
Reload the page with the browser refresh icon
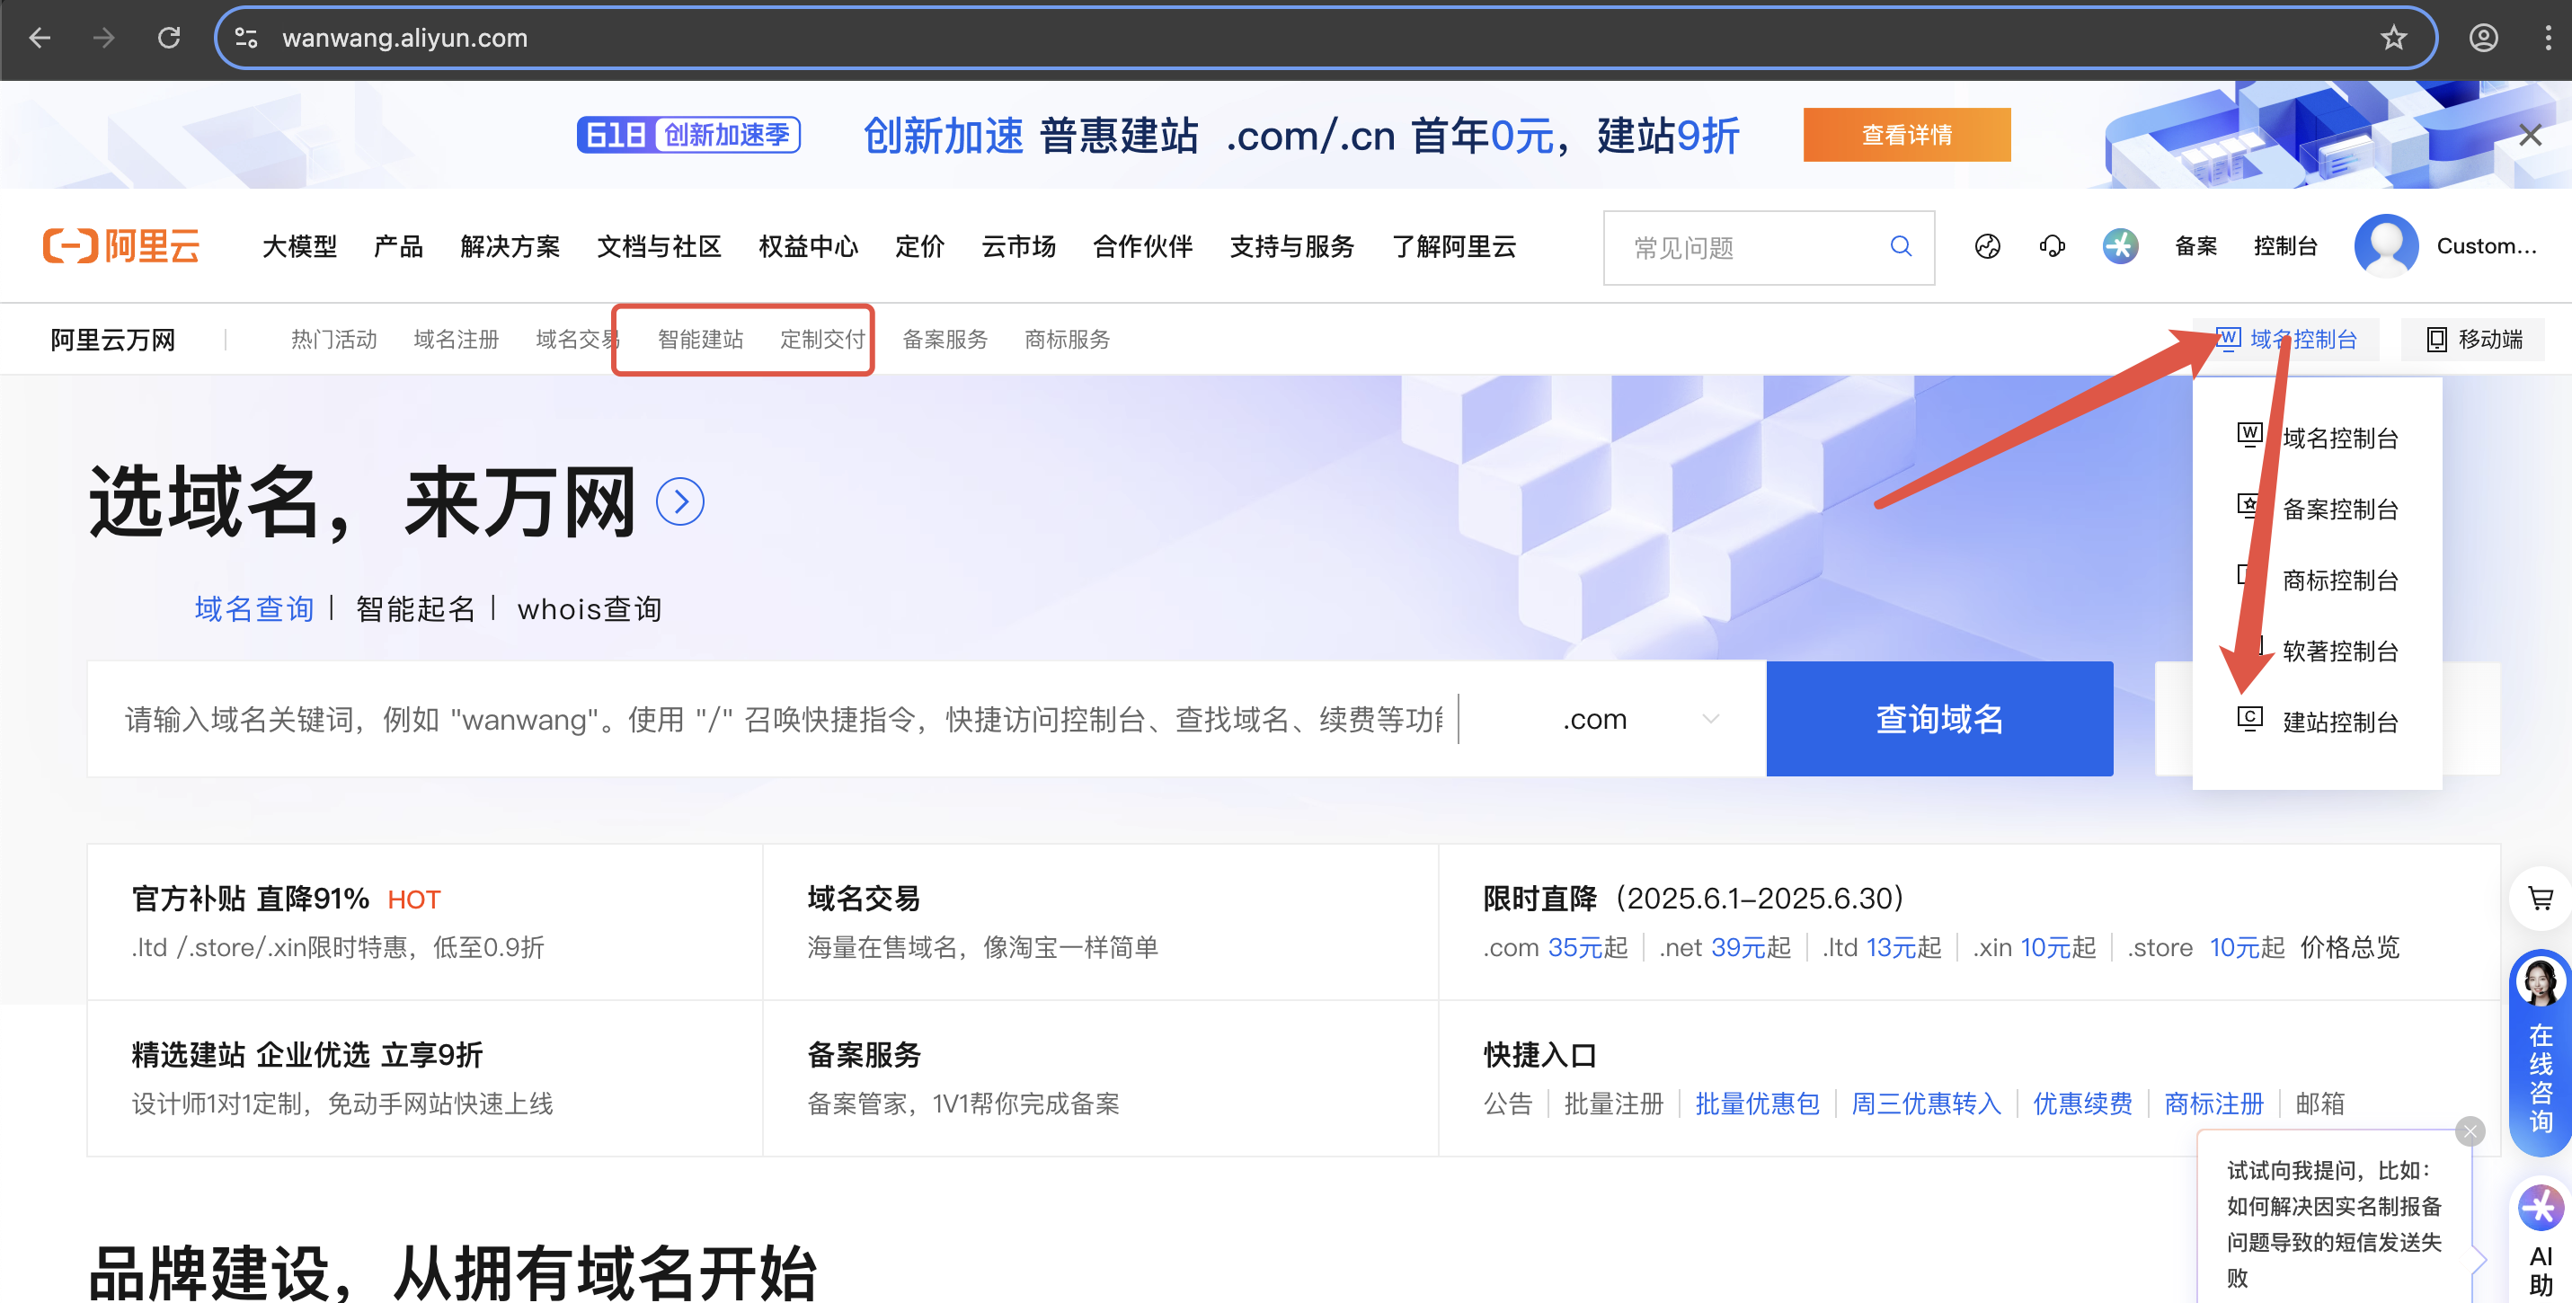(x=169, y=38)
